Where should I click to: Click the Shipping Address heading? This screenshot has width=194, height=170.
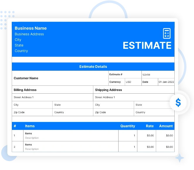click(109, 90)
